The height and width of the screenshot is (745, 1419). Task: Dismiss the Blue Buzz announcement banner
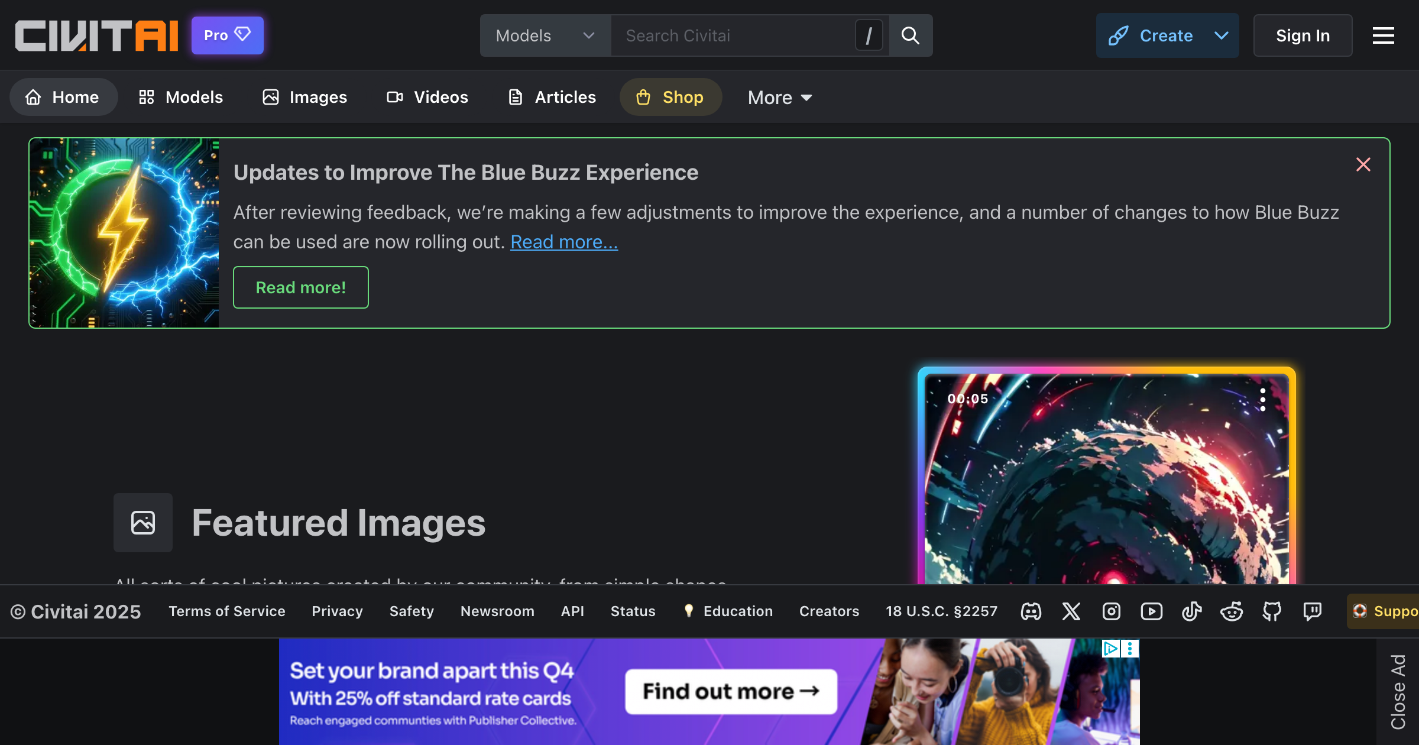(1363, 164)
